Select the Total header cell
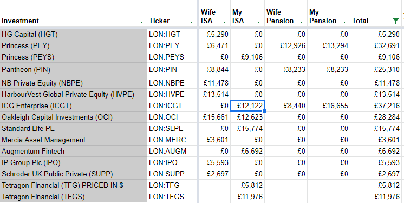The width and height of the screenshot is (404, 203). [376, 13]
